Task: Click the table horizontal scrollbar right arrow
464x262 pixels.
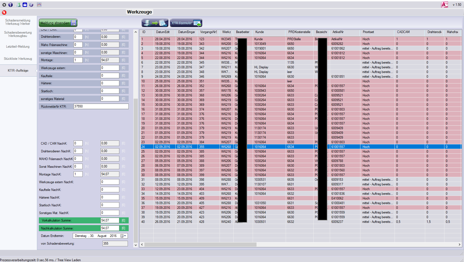Action: 459,244
